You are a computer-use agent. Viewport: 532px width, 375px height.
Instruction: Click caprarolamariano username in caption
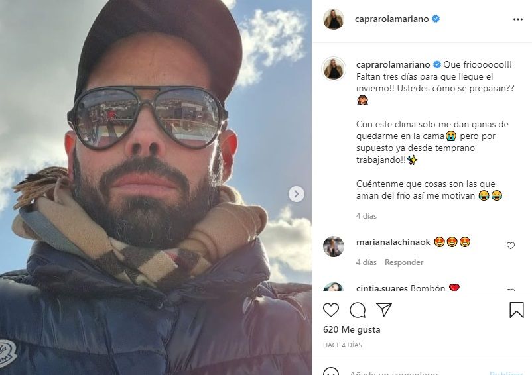(393, 64)
